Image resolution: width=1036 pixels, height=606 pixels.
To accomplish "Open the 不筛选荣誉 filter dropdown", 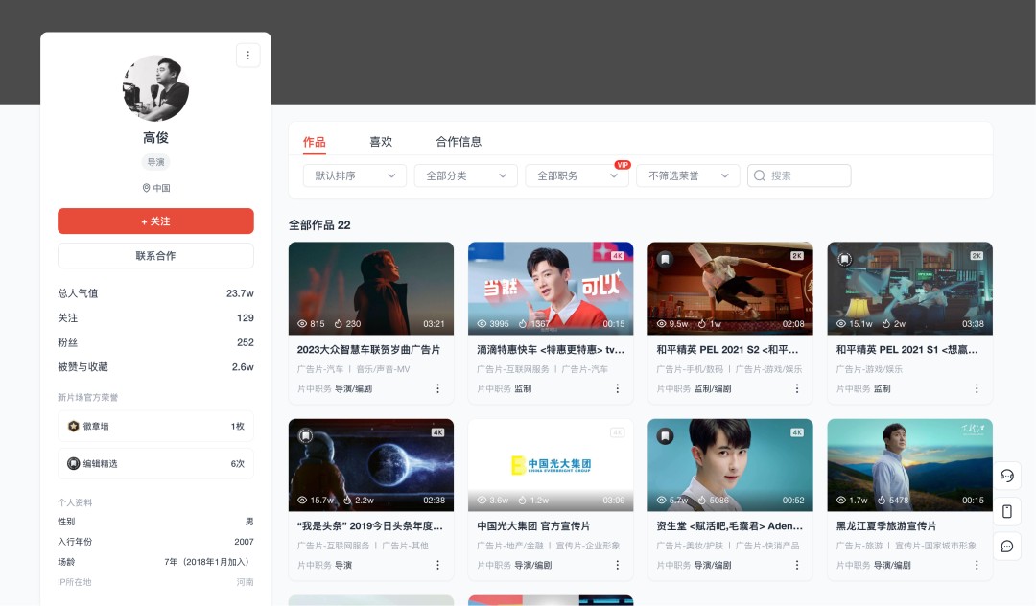I will (688, 175).
